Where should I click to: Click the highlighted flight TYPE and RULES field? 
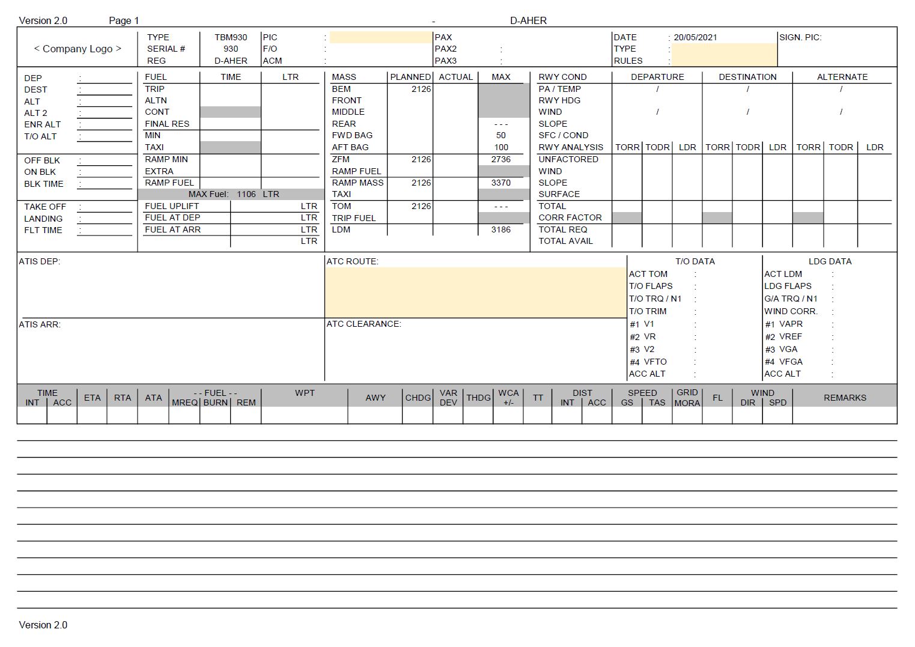pyautogui.click(x=724, y=55)
